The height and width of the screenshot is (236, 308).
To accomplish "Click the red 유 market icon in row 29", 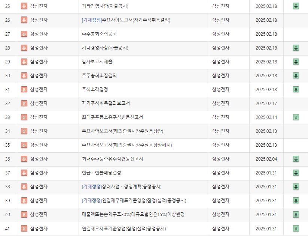I will 24,62.
